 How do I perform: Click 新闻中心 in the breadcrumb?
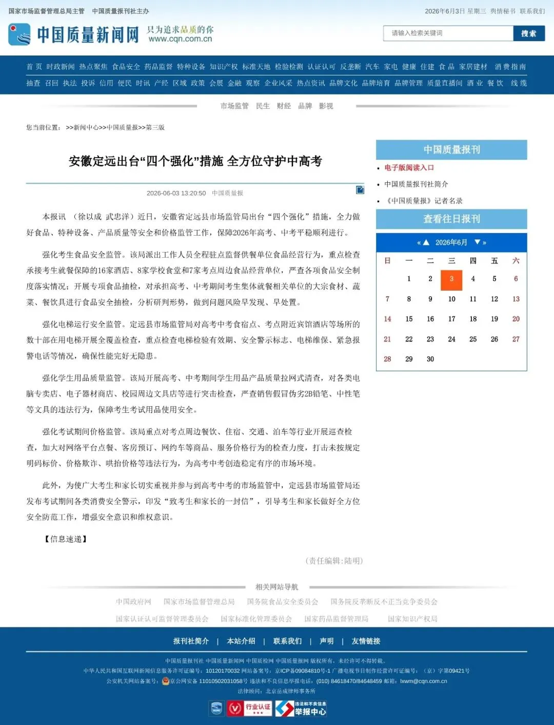[x=86, y=127]
